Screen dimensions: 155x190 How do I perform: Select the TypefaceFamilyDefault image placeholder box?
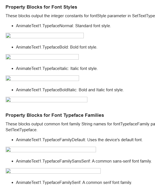[51, 150]
